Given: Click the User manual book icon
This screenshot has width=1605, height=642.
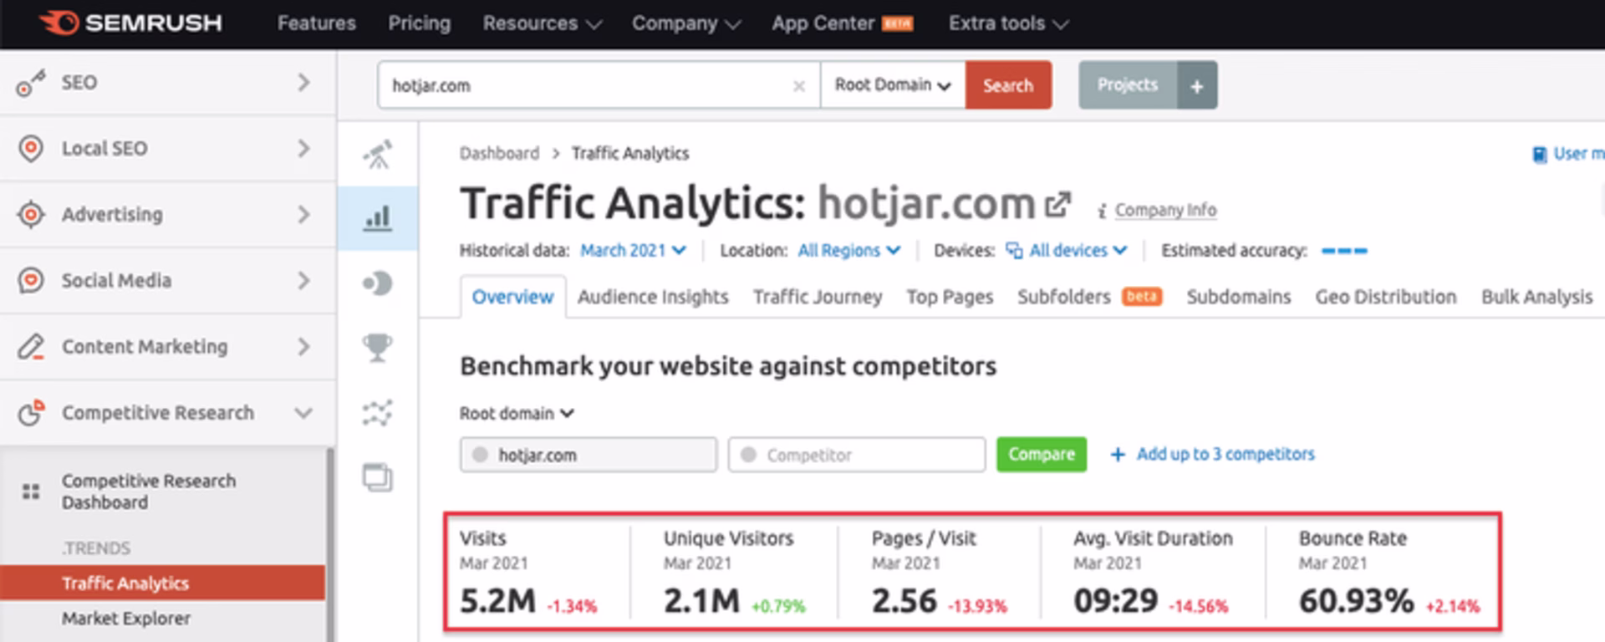Looking at the screenshot, I should [1539, 155].
